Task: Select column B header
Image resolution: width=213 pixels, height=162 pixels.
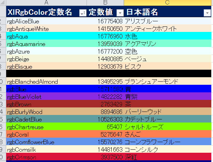Action: coord(105,2)
